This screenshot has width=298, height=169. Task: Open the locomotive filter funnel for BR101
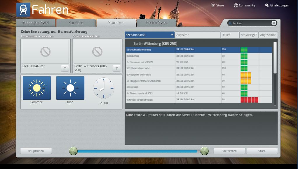65,68
